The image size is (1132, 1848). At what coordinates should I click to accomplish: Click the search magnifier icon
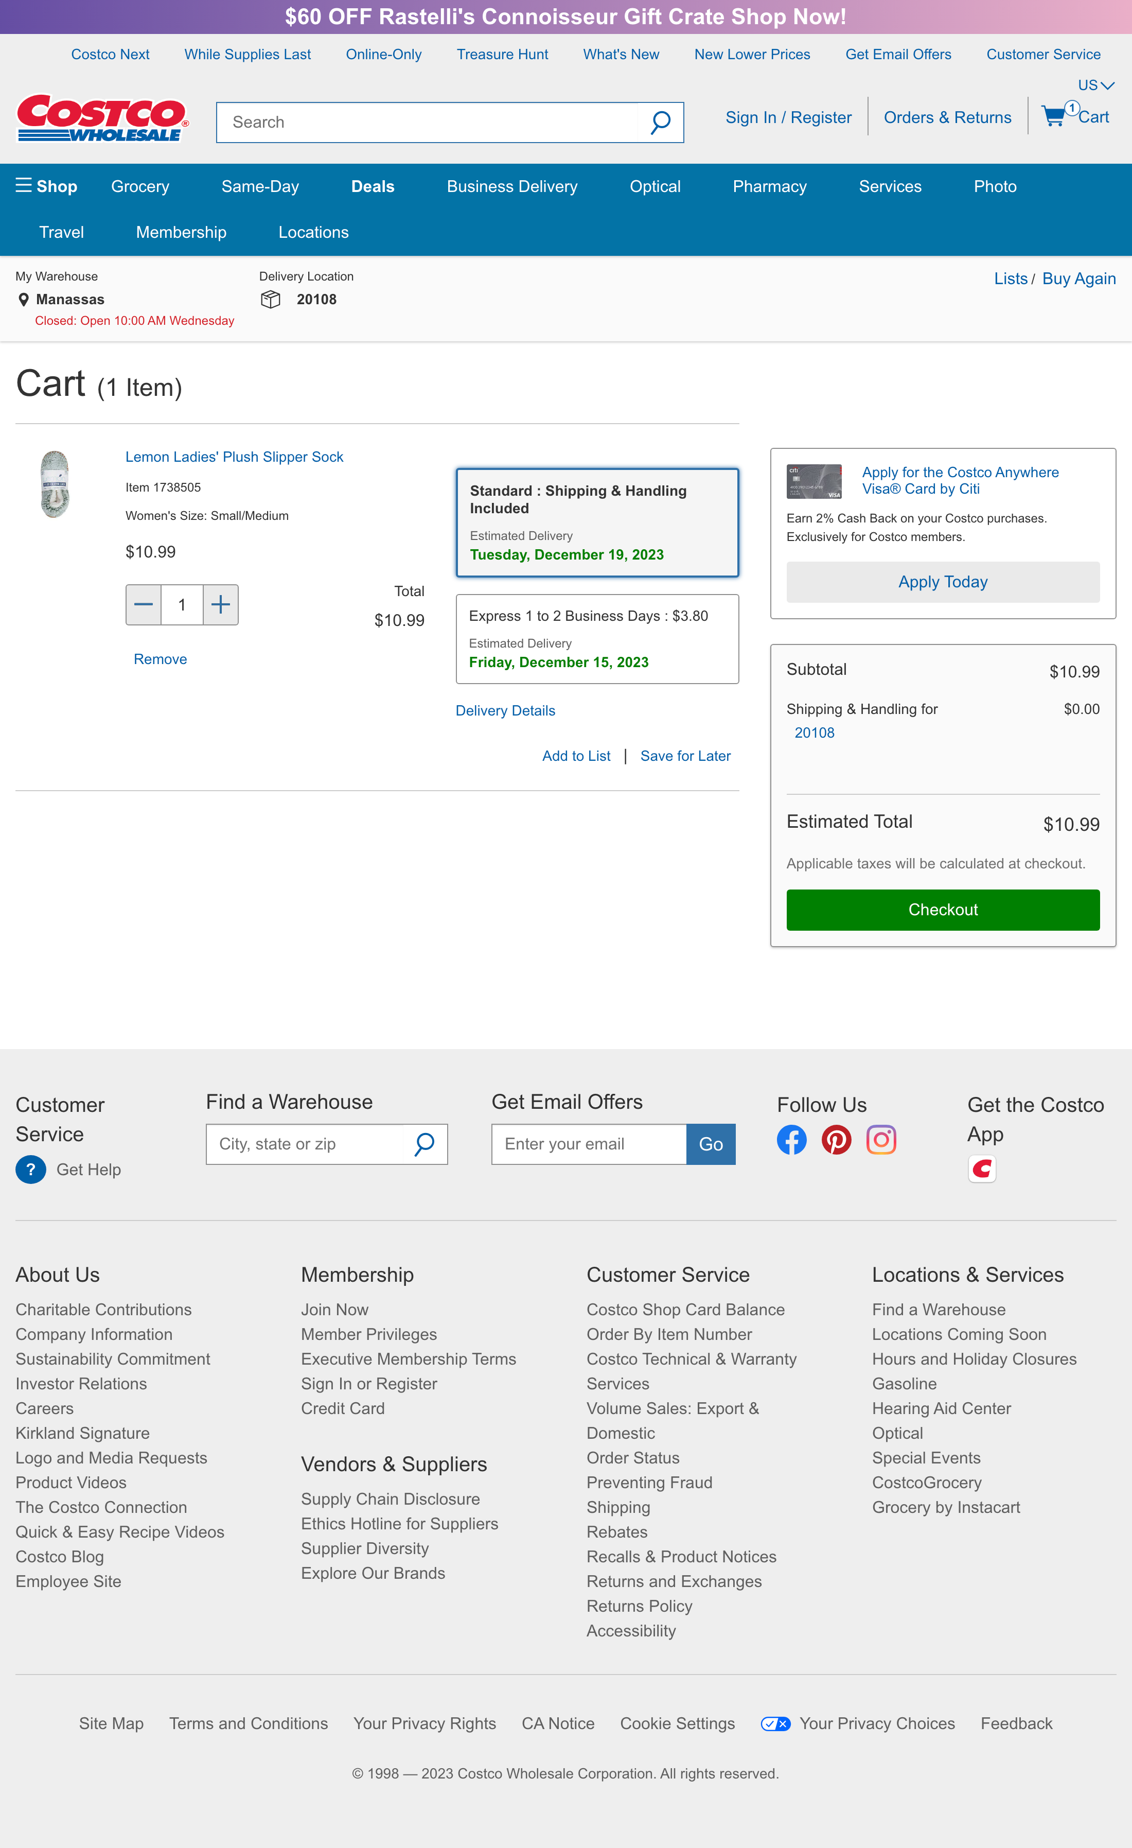click(661, 121)
